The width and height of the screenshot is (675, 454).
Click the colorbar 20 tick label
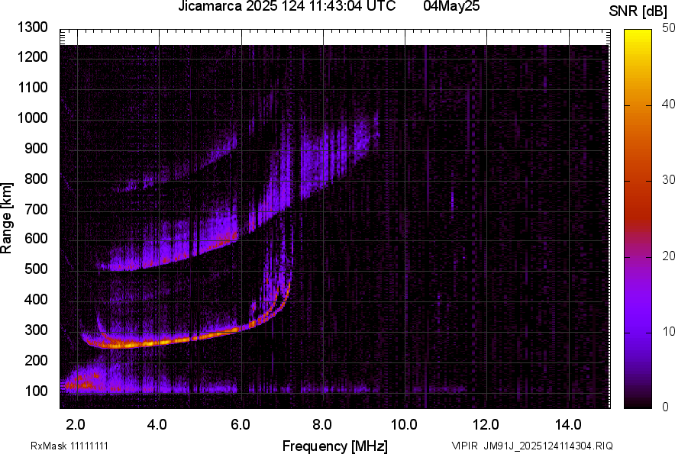[669, 256]
